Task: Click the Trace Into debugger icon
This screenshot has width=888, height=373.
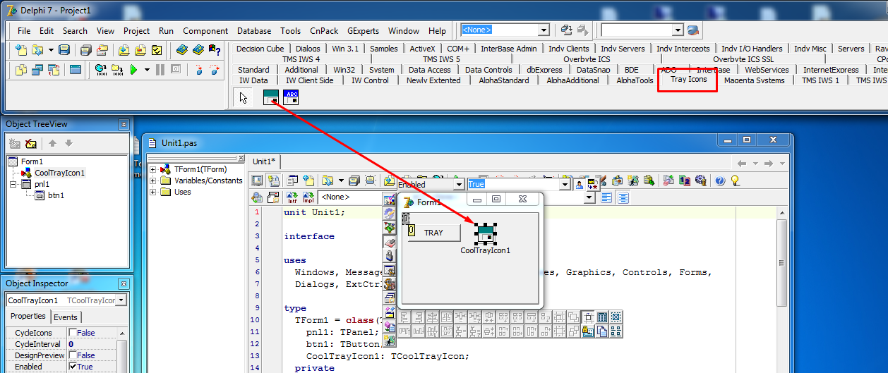Action: [x=198, y=70]
